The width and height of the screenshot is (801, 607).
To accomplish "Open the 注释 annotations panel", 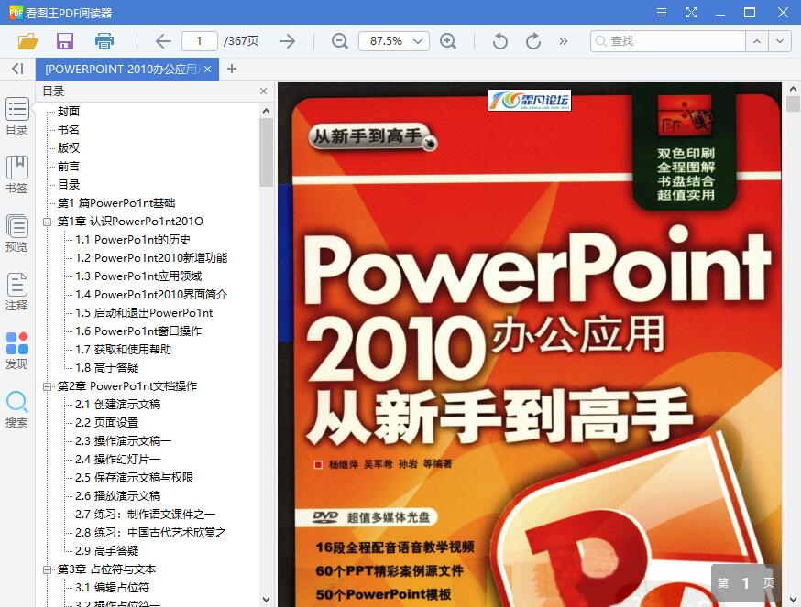I will [16, 292].
